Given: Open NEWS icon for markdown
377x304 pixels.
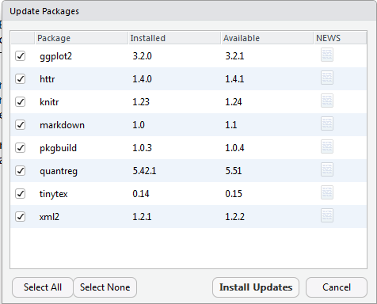Looking at the screenshot, I should click(x=327, y=123).
